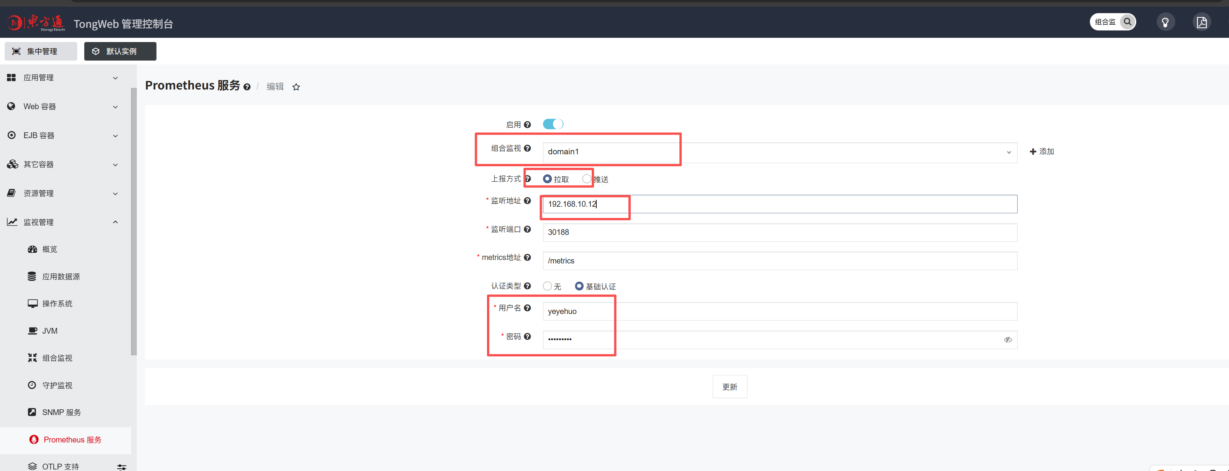Open the PDF document icon in header
The height and width of the screenshot is (471, 1229).
pyautogui.click(x=1201, y=22)
